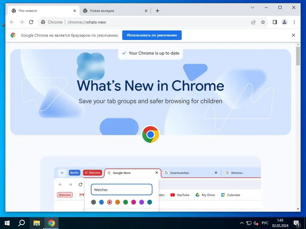Click the scrollbar down arrow
The image size is (306, 229).
pos(298,209)
